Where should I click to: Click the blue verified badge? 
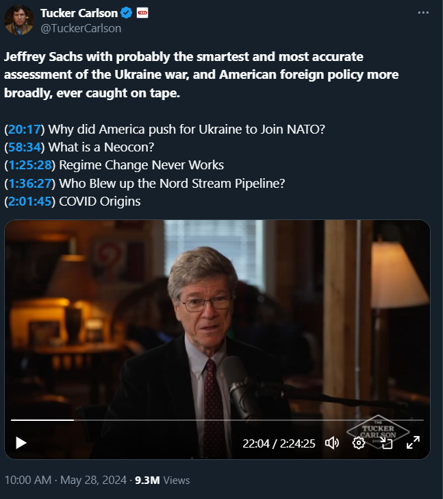click(127, 13)
